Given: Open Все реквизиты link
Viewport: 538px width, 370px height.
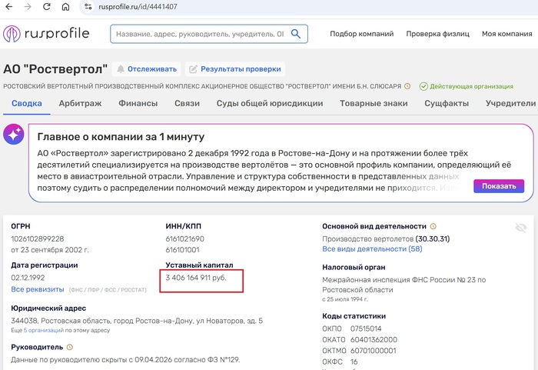Looking at the screenshot, I should [x=38, y=289].
